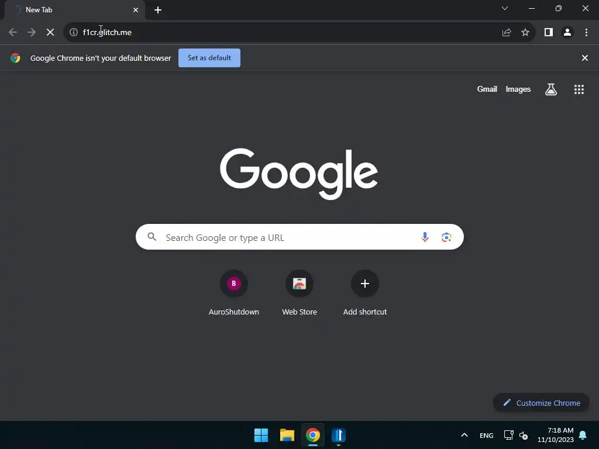
Task: Set Chrome as default browser
Action: click(x=209, y=58)
